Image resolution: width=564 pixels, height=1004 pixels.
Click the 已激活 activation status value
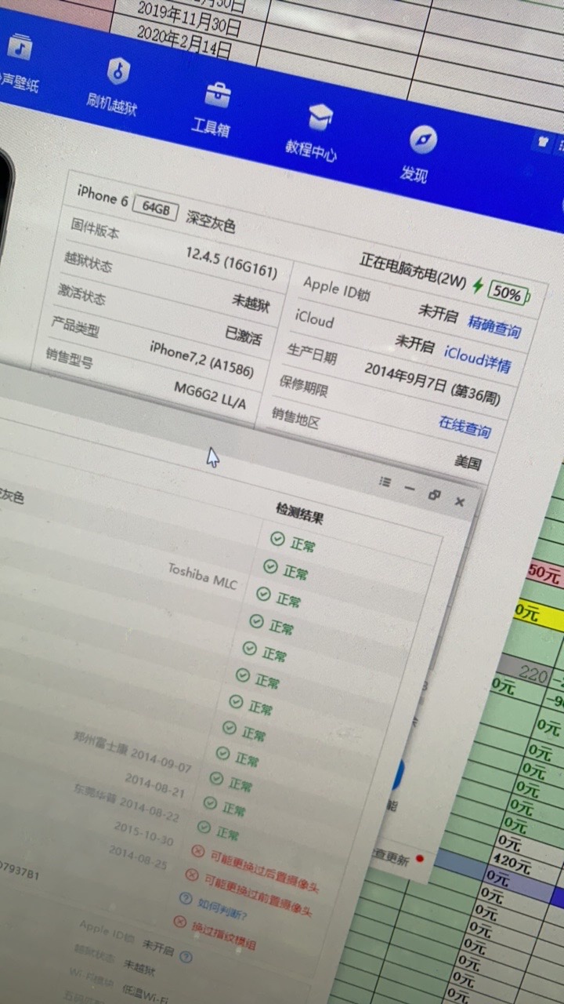pyautogui.click(x=244, y=336)
